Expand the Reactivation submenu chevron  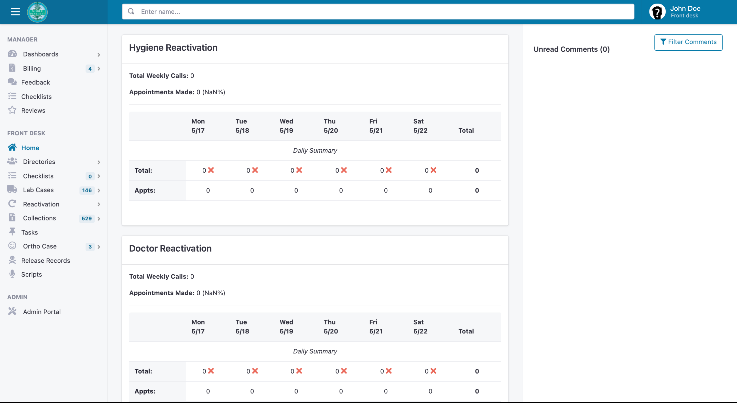coord(99,204)
